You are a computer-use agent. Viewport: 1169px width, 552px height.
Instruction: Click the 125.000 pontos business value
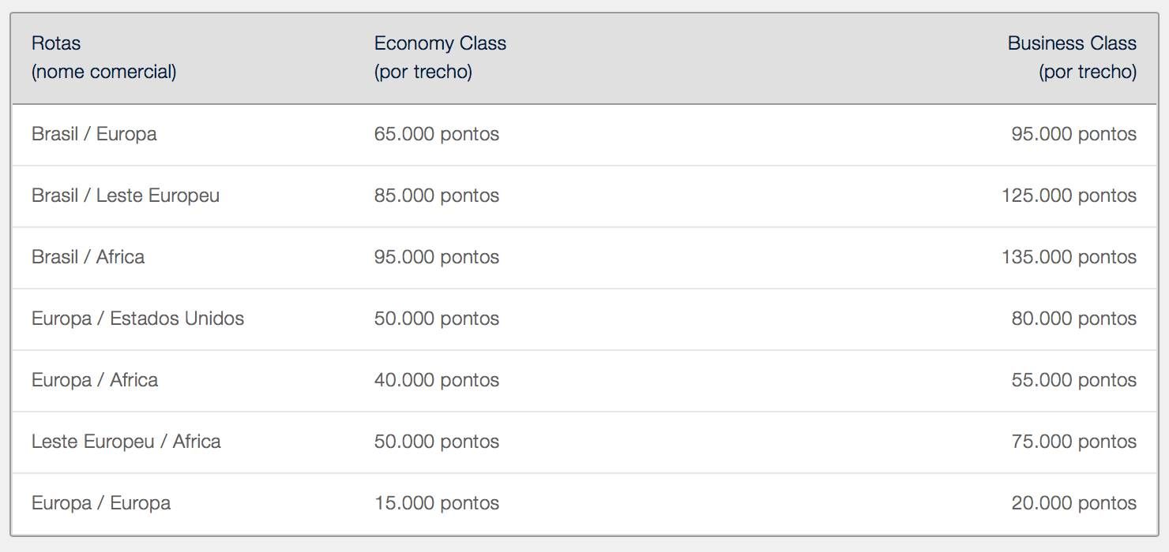[x=1069, y=196]
